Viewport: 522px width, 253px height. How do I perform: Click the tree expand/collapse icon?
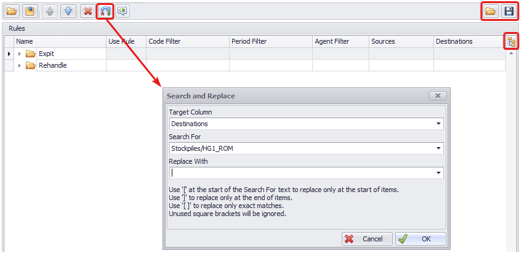511,41
